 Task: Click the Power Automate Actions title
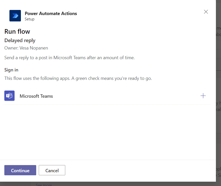click(51, 14)
